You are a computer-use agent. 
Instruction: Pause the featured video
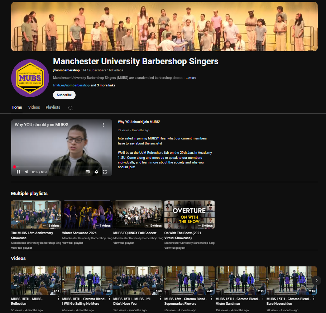[18, 172]
